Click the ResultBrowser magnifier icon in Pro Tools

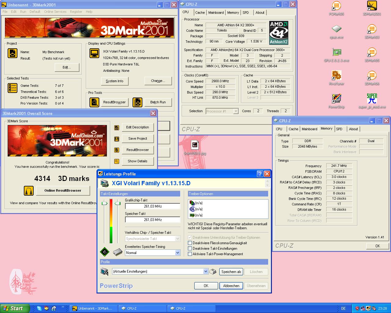pos(94,102)
